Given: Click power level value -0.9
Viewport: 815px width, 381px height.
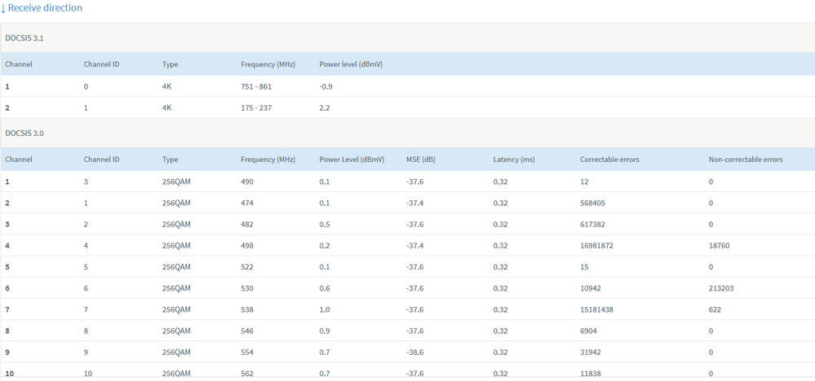Looking at the screenshot, I should (x=326, y=86).
